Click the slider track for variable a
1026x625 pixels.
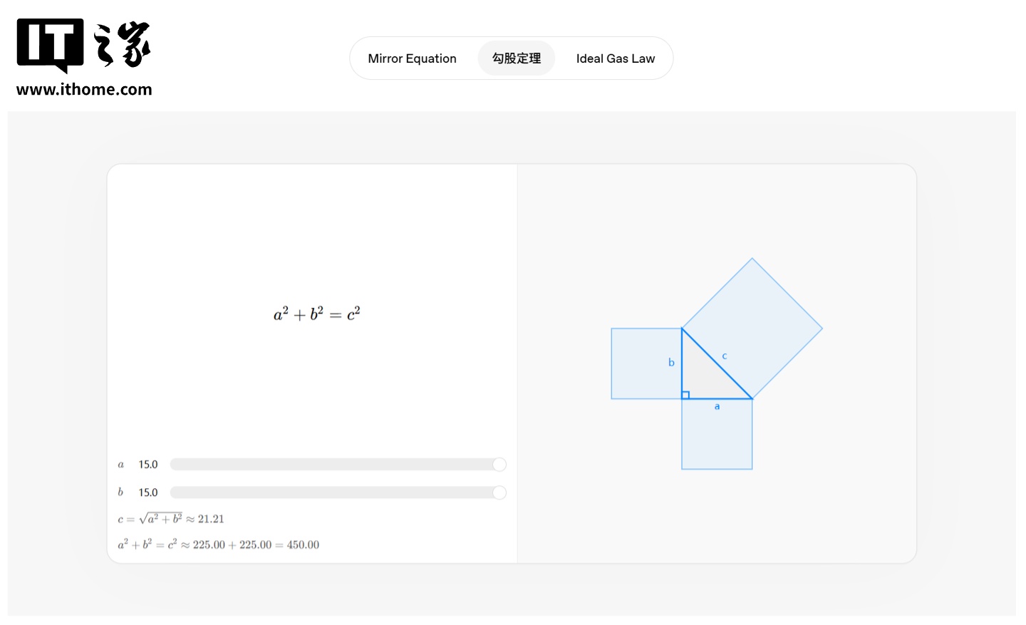tap(331, 465)
